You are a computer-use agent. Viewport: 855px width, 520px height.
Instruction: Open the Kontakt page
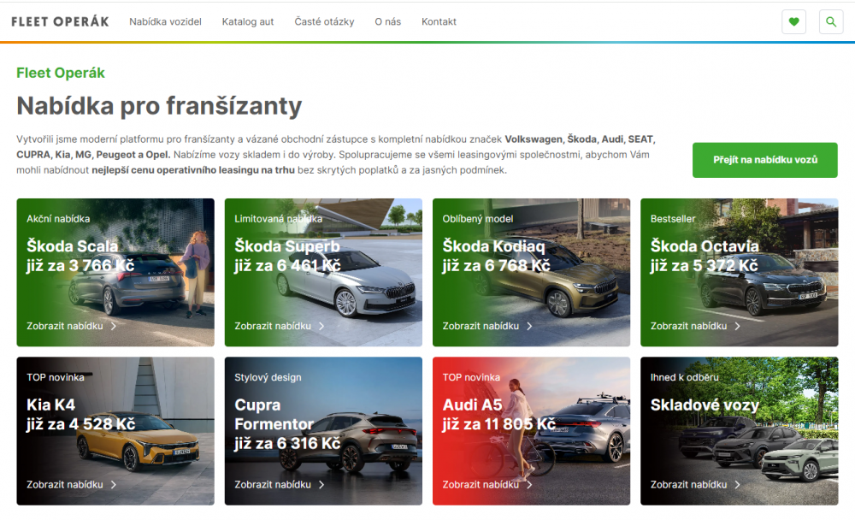coord(439,21)
